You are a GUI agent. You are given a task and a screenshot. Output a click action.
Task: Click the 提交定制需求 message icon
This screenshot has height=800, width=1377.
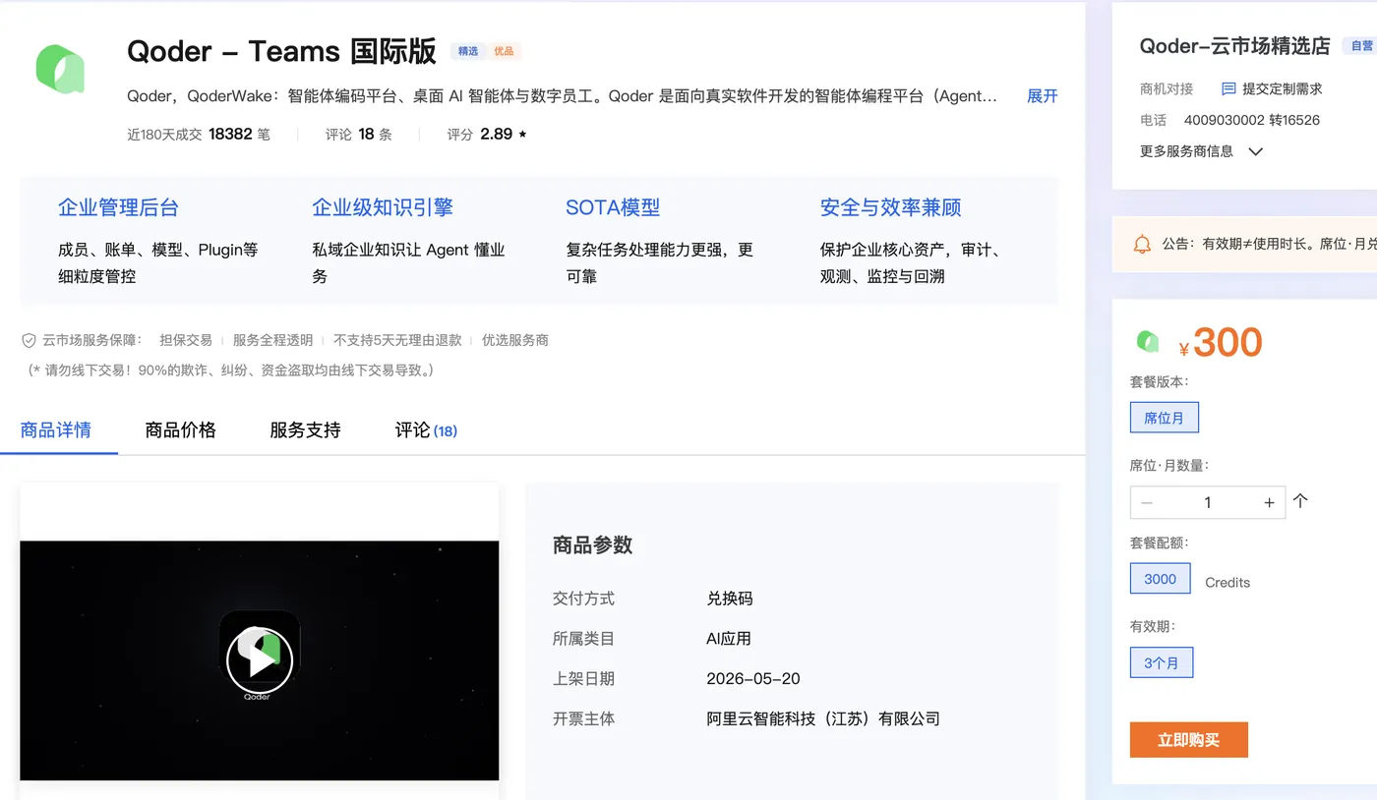point(1228,88)
